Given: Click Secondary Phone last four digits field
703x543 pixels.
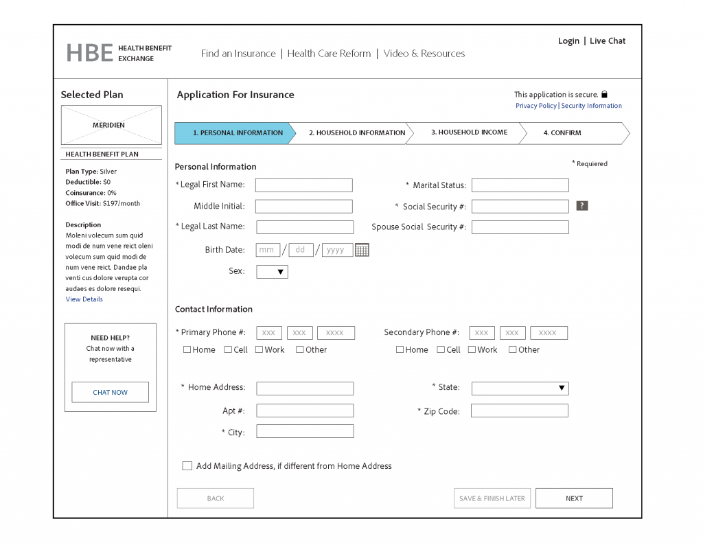Looking at the screenshot, I should (x=549, y=333).
